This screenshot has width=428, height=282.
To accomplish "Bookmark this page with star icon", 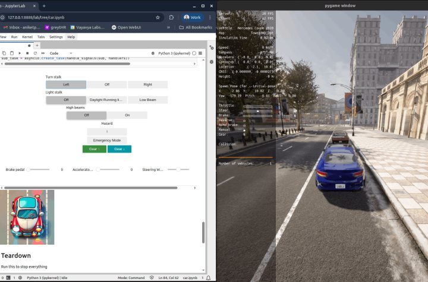I will (x=157, y=17).
